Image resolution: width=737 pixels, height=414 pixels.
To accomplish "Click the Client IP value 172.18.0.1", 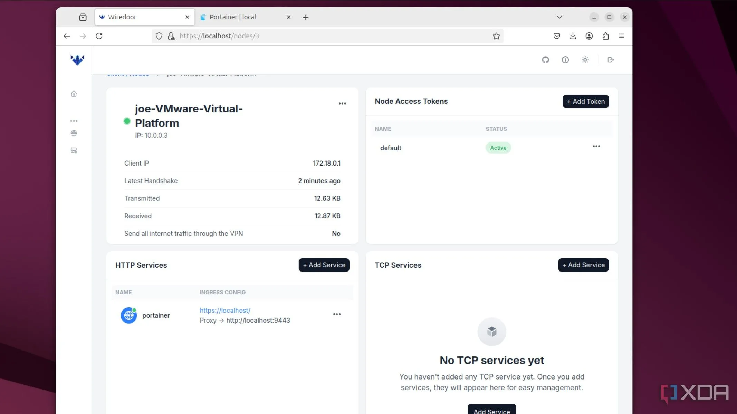I will (327, 163).
